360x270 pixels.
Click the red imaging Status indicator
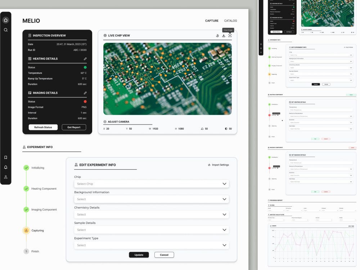click(85, 102)
